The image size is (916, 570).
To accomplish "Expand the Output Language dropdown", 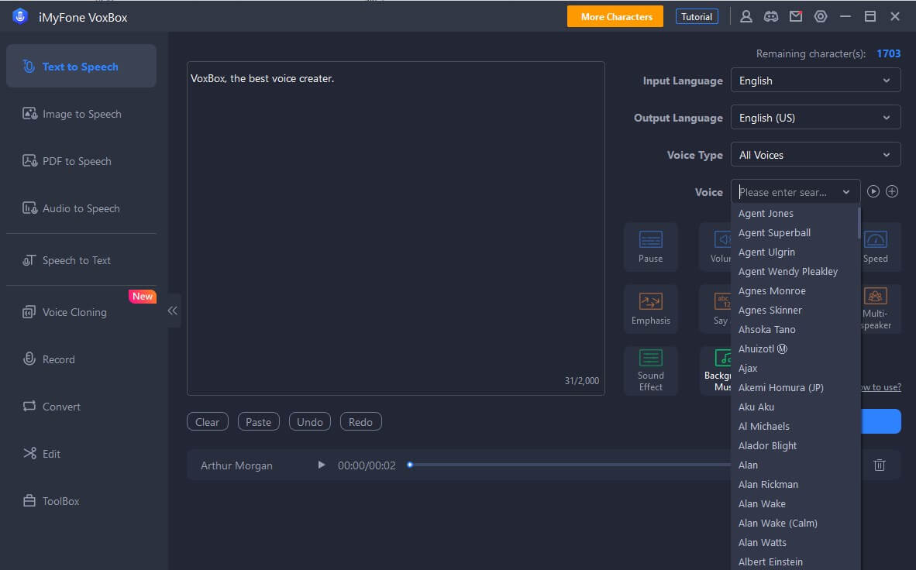I will [x=815, y=118].
